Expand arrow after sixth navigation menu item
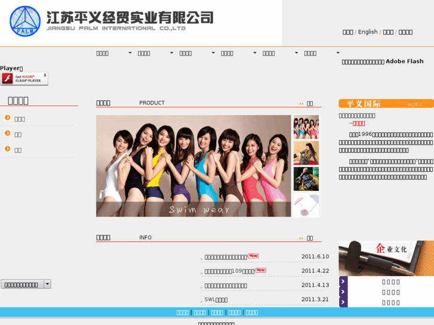434x325 pixels. (x=338, y=52)
